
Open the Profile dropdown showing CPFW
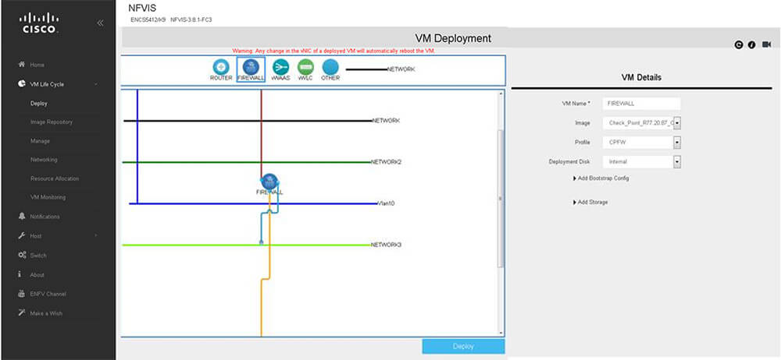click(677, 143)
